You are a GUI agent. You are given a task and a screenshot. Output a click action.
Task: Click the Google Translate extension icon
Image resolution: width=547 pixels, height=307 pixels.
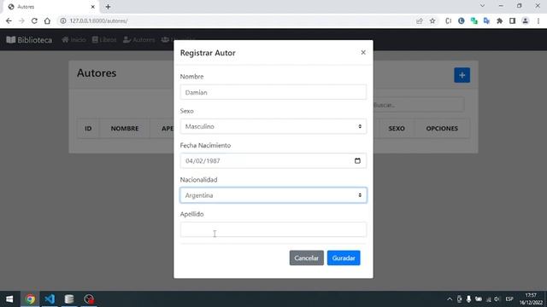click(x=486, y=20)
